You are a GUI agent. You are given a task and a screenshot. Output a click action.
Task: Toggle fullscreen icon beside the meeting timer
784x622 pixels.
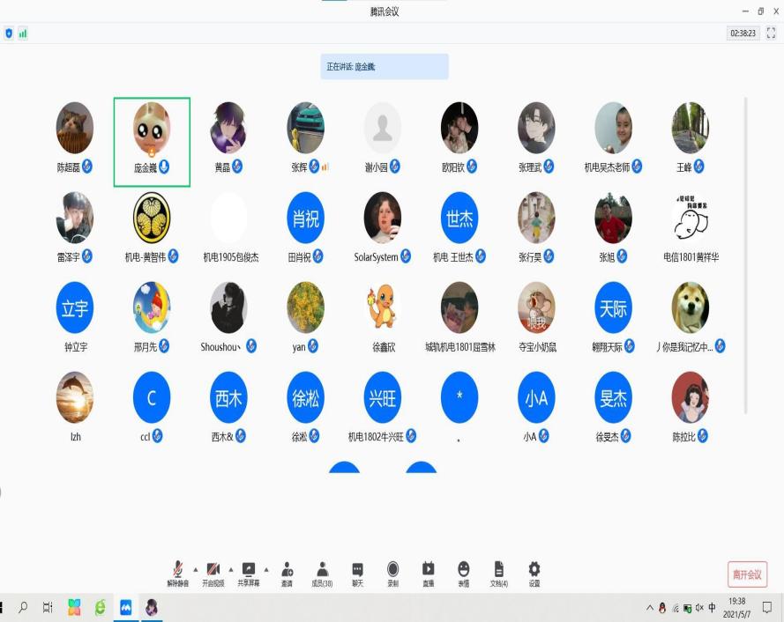(x=771, y=33)
